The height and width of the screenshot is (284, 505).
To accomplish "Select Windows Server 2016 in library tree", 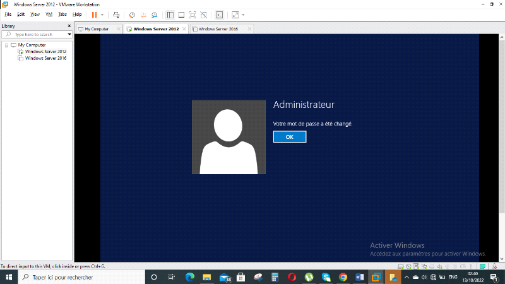I will 45,58.
